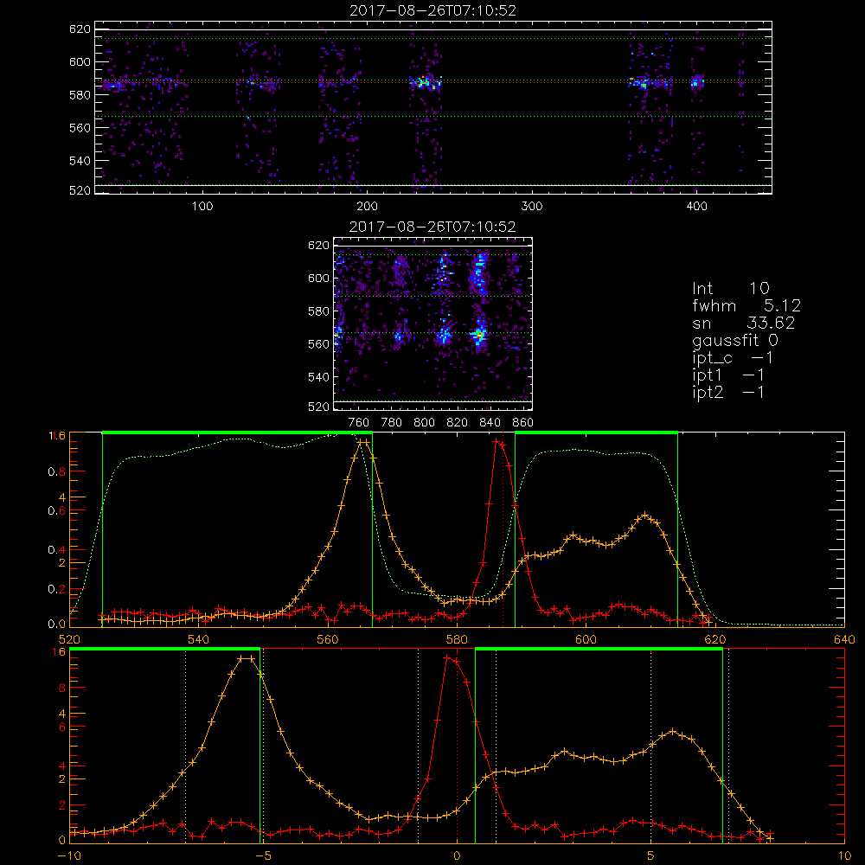Click x-axis label 780 on small spectrogram
This screenshot has width=865, height=865.
click(x=392, y=423)
